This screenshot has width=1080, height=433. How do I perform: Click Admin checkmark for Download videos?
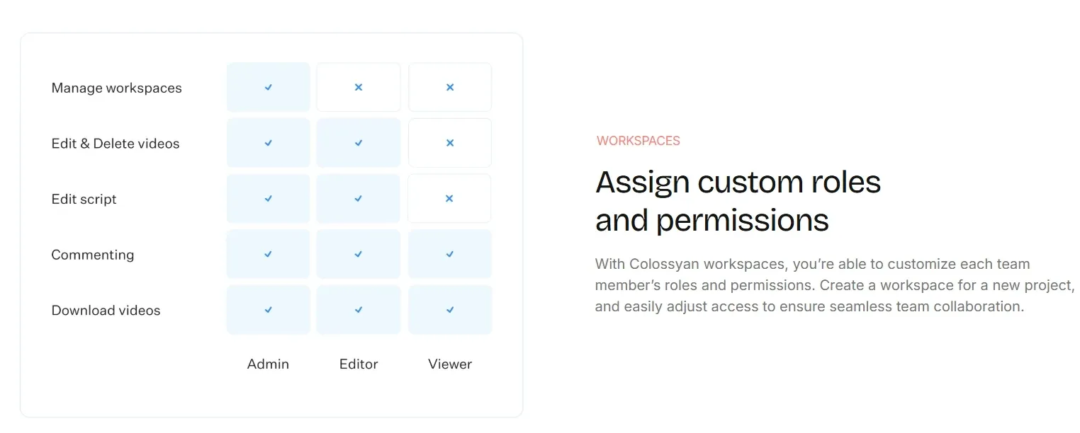[x=269, y=310]
